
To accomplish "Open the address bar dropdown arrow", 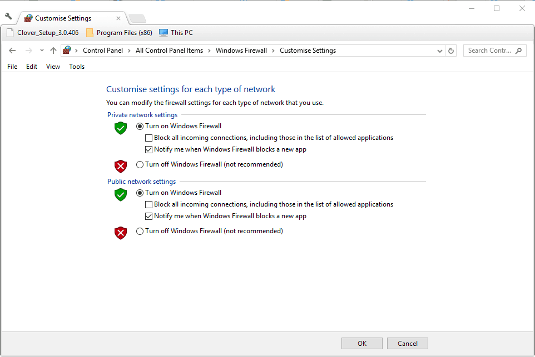I will coord(440,50).
